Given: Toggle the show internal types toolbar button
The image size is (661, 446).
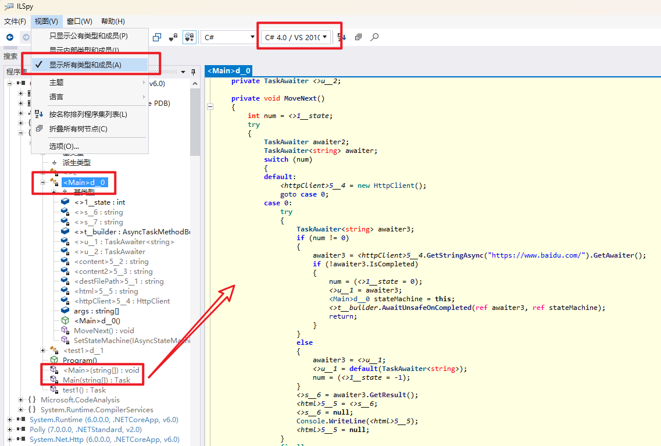Looking at the screenshot, I should click(x=173, y=37).
